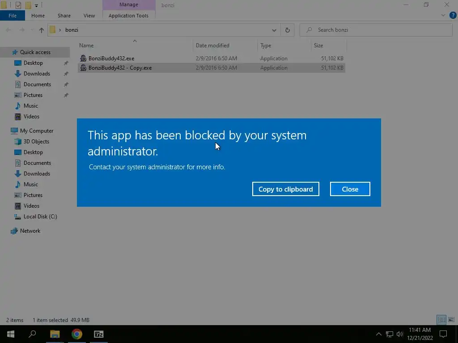This screenshot has height=343, width=458.
Task: Open network status tray icon
Action: coord(390,334)
